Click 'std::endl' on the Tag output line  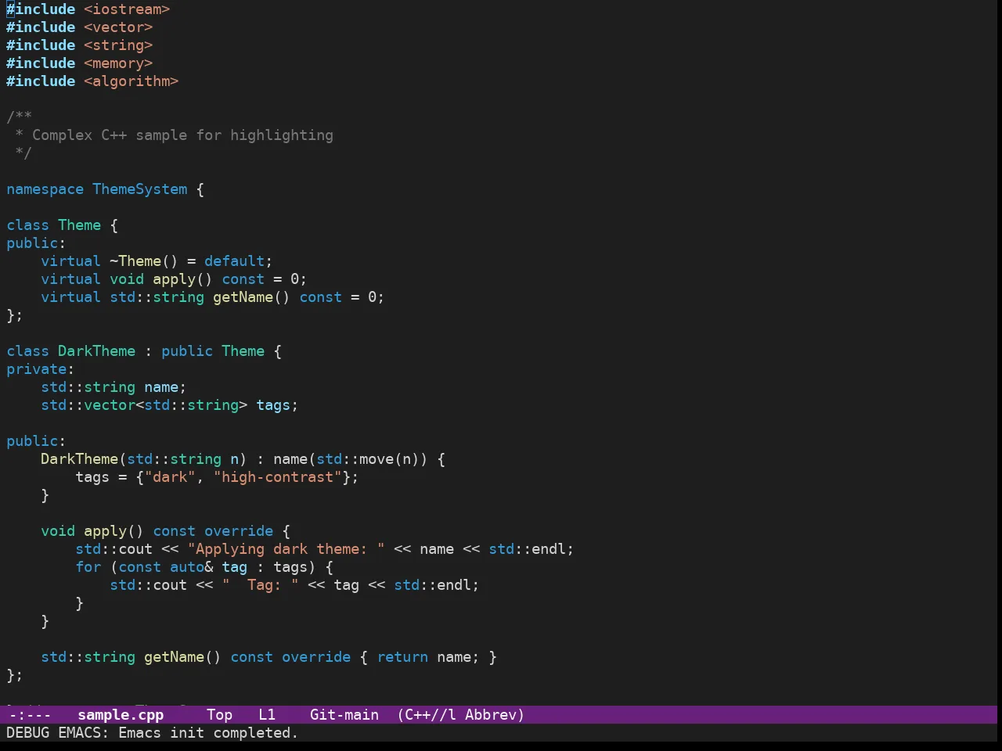[433, 585]
